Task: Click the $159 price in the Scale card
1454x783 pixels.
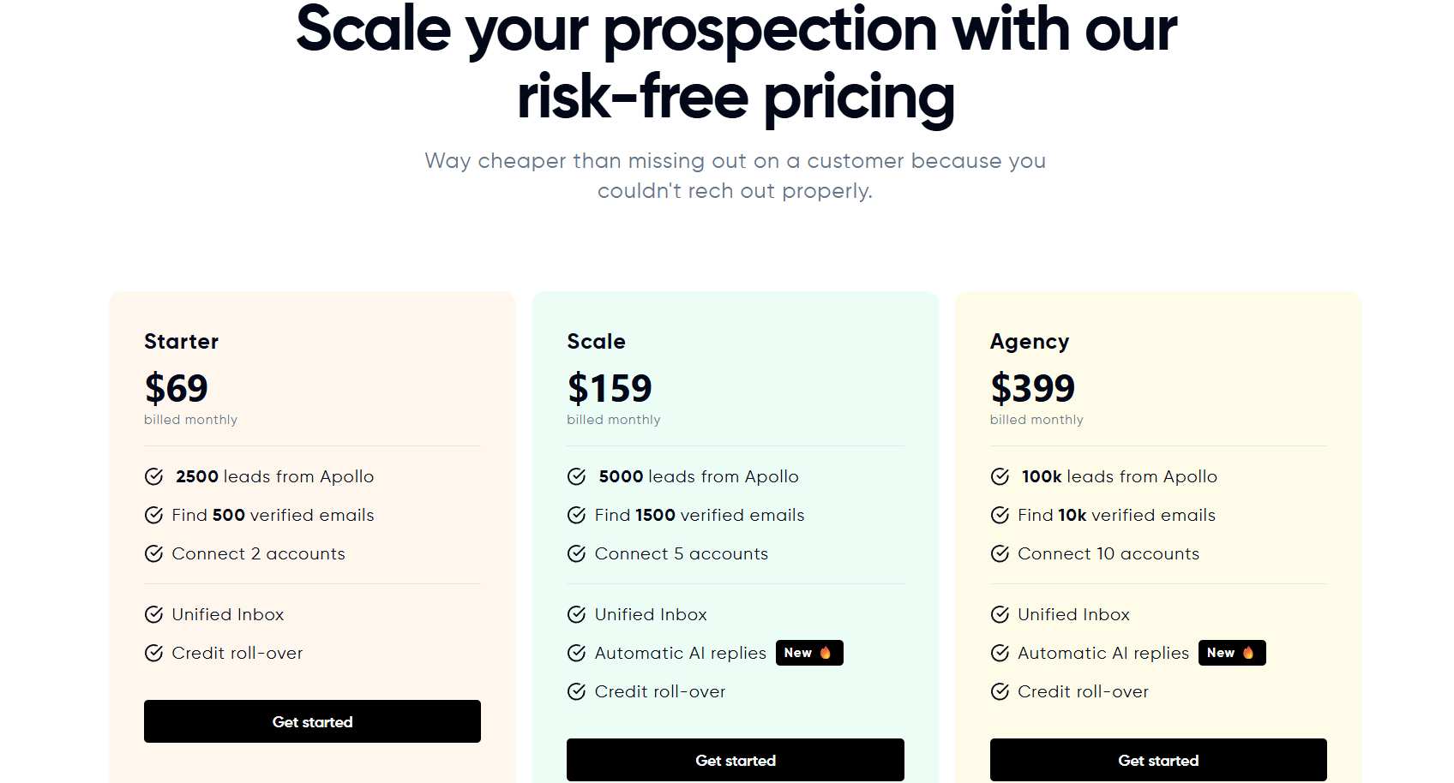Action: click(x=610, y=388)
